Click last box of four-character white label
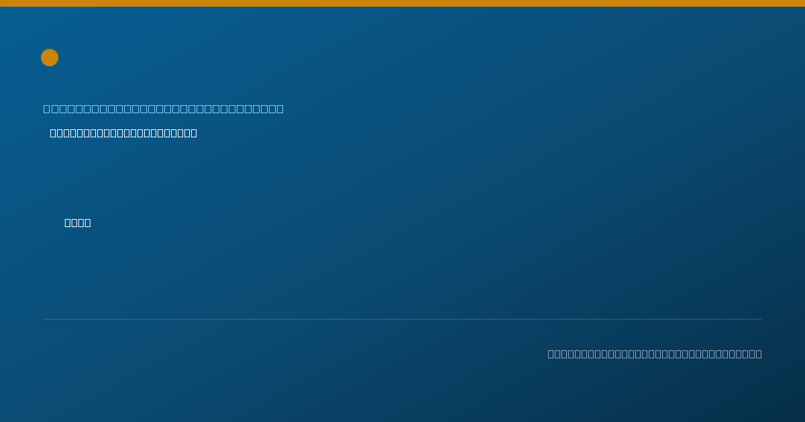805x422 pixels. click(x=88, y=223)
